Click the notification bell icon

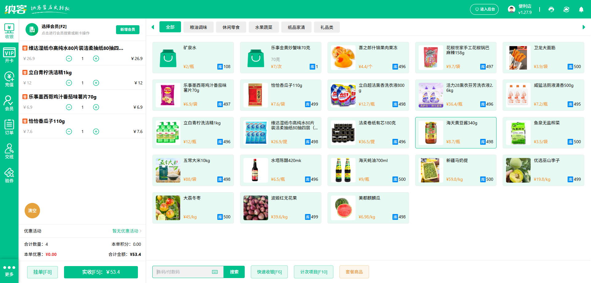click(x=581, y=10)
